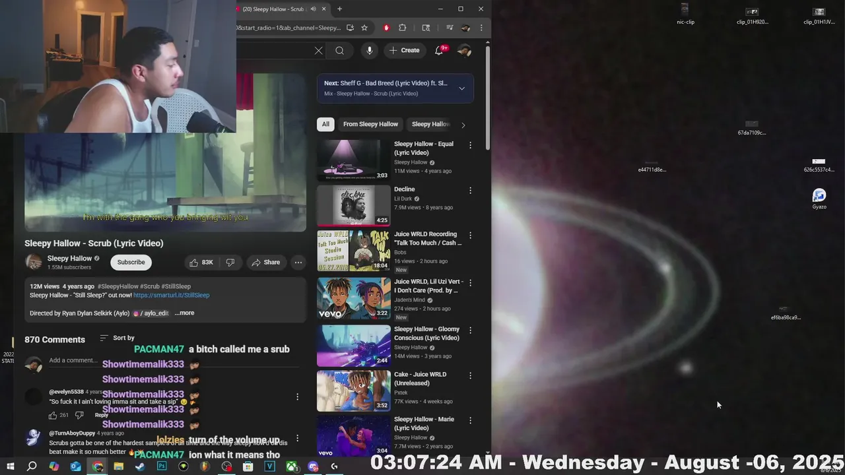Click the #StillSleep hashtag
Viewport: 845px width, 475px height.
pos(176,286)
